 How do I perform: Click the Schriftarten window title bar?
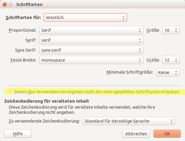click(x=91, y=5)
